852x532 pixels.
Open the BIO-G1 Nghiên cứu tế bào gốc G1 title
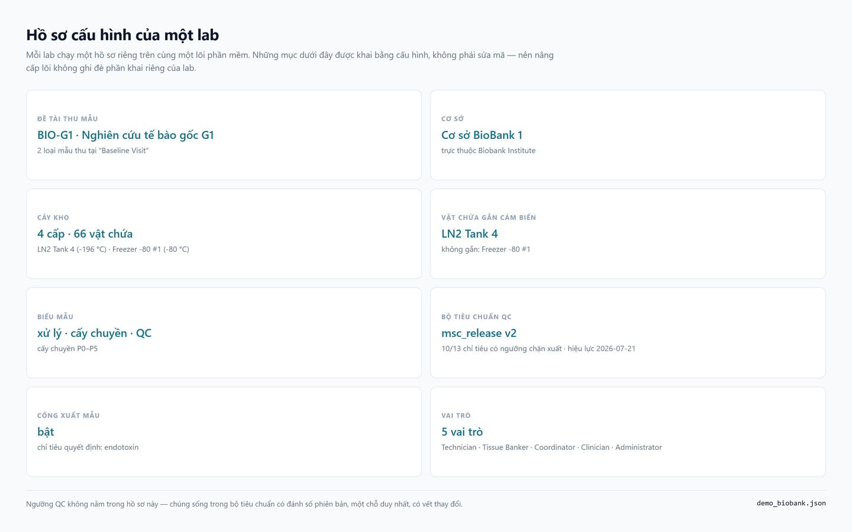point(125,135)
